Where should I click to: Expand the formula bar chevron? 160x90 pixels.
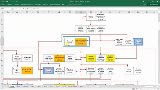158,9
